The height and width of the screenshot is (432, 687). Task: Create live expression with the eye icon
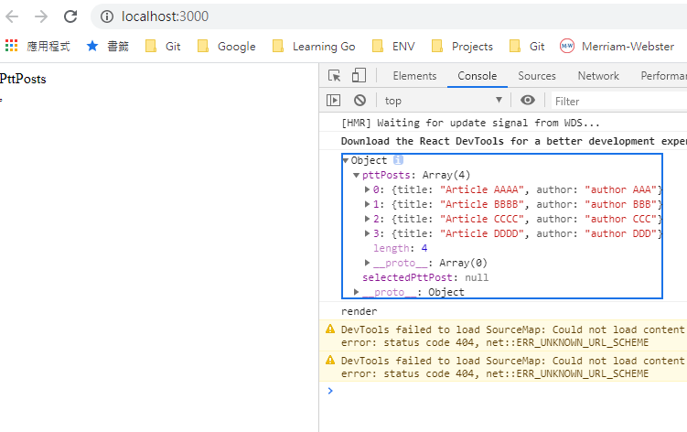pyautogui.click(x=528, y=101)
